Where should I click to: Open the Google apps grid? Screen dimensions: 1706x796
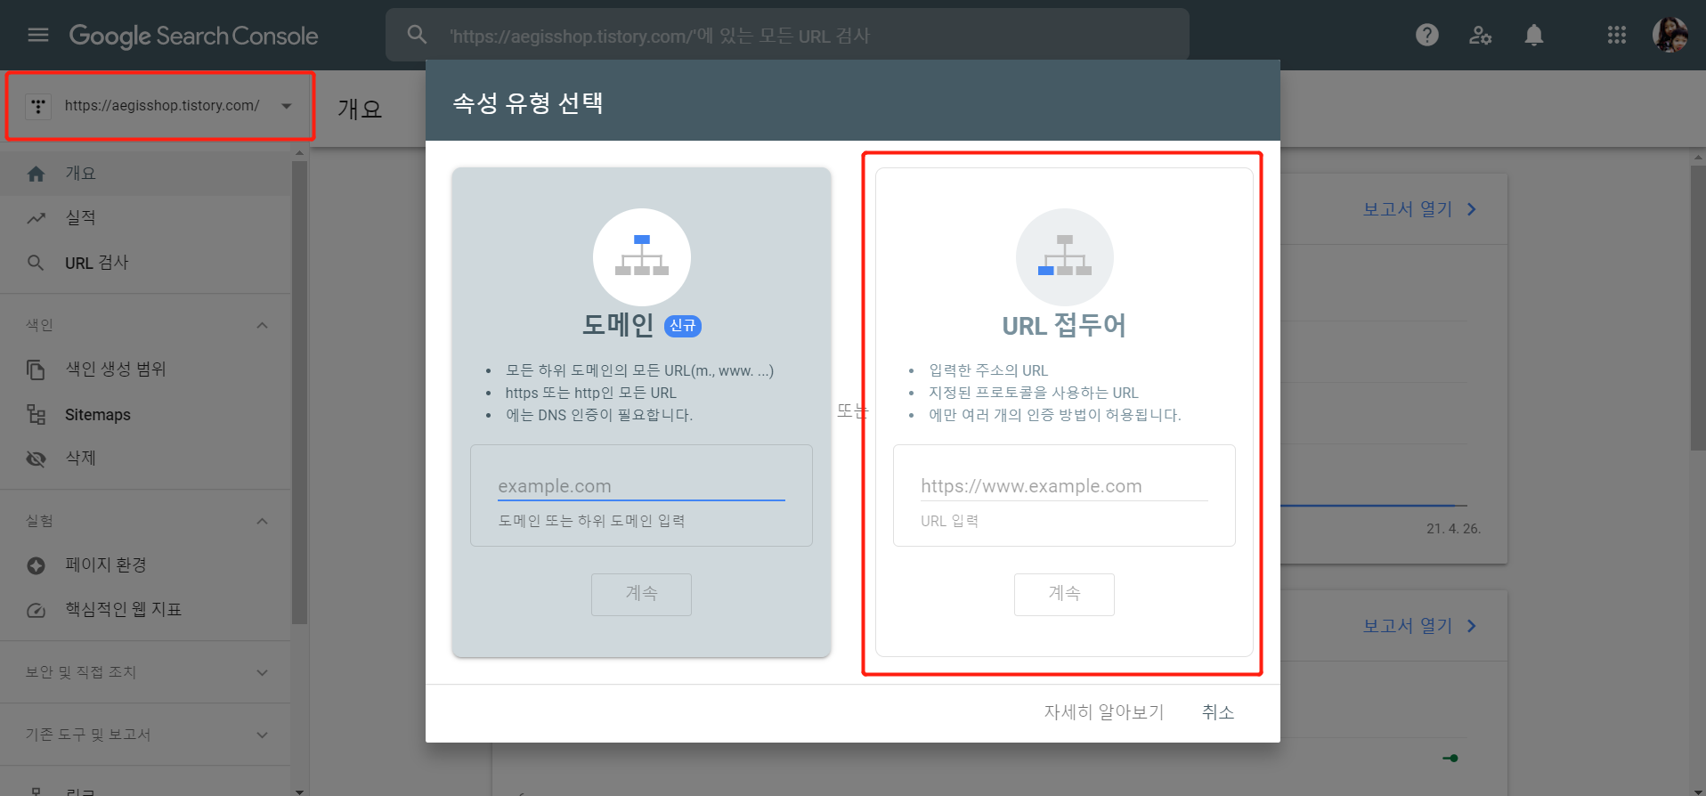click(x=1617, y=35)
